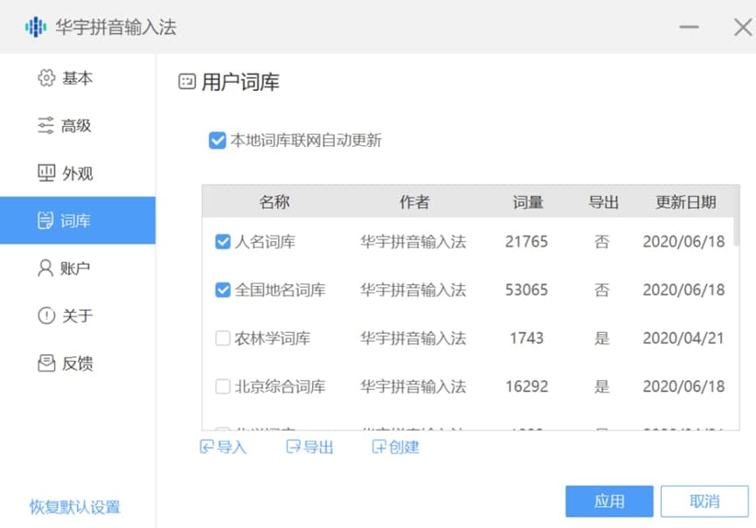Select the sliders icon next to 高级
The image size is (756, 528).
click(x=45, y=125)
